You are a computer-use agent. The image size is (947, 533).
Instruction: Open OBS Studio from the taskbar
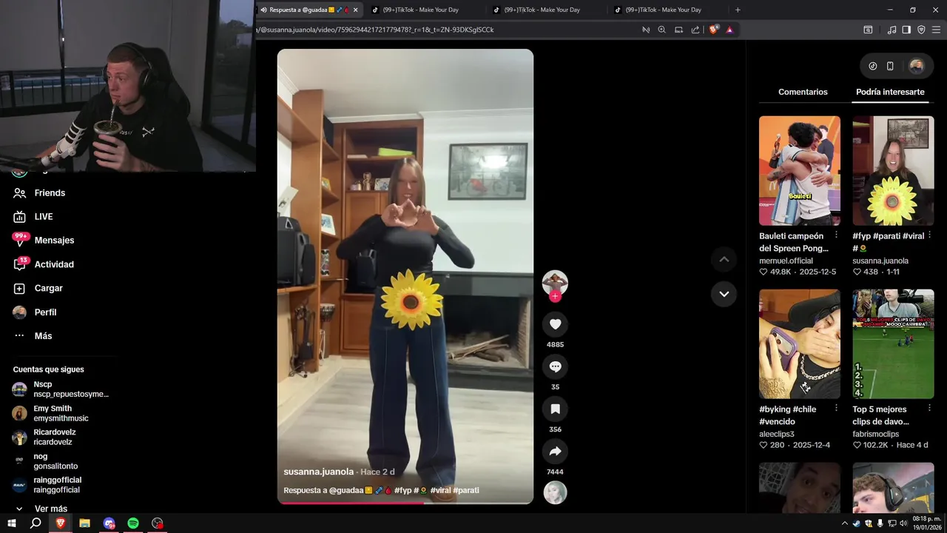pyautogui.click(x=158, y=523)
